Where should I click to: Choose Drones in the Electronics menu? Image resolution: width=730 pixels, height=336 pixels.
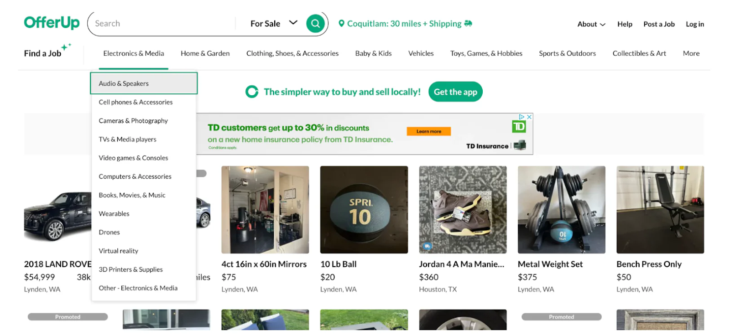pos(109,232)
